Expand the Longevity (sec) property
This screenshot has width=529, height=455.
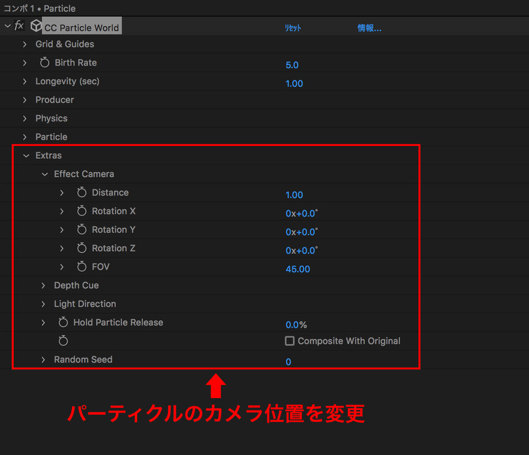pos(25,81)
